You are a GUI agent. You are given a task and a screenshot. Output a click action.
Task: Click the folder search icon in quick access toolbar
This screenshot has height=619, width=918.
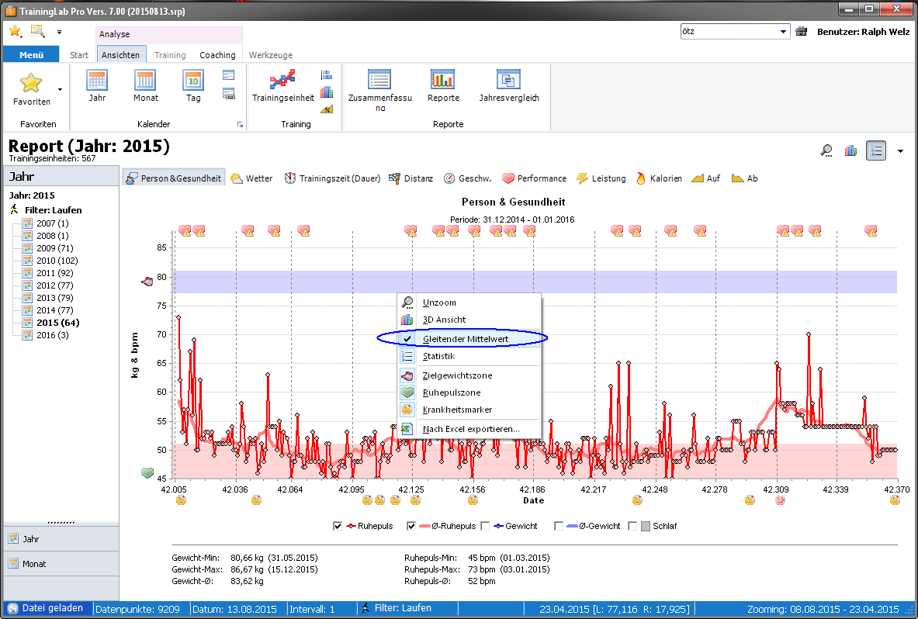coord(37,31)
